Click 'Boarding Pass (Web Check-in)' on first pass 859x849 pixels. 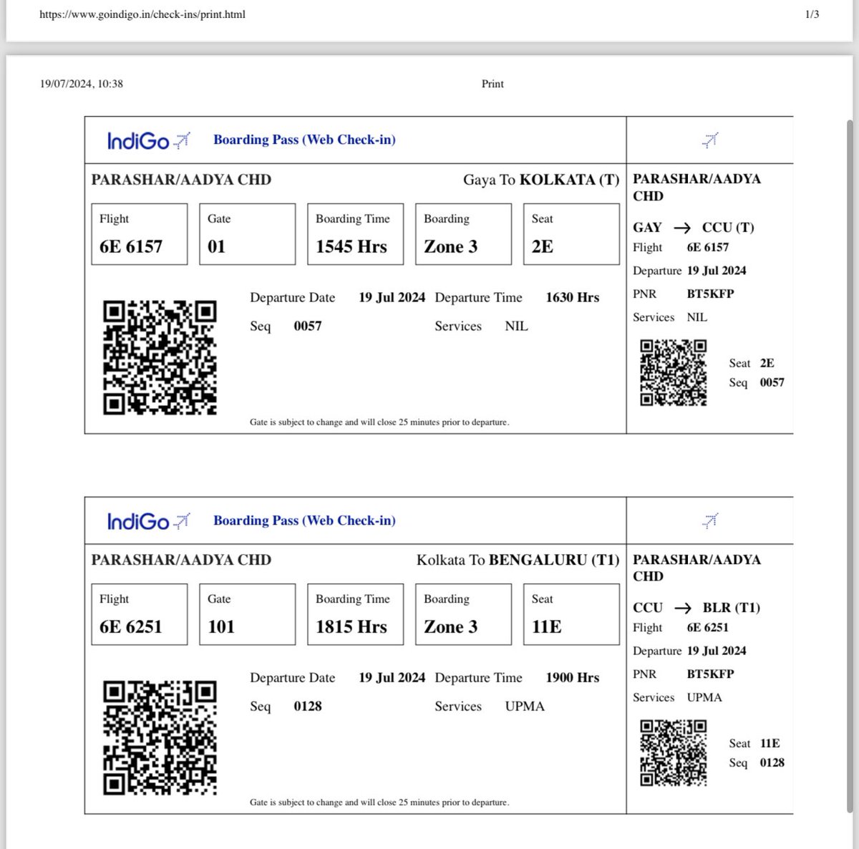click(x=304, y=140)
